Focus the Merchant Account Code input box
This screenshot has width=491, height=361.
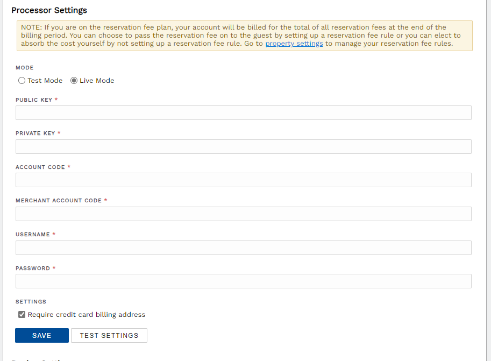(x=244, y=214)
